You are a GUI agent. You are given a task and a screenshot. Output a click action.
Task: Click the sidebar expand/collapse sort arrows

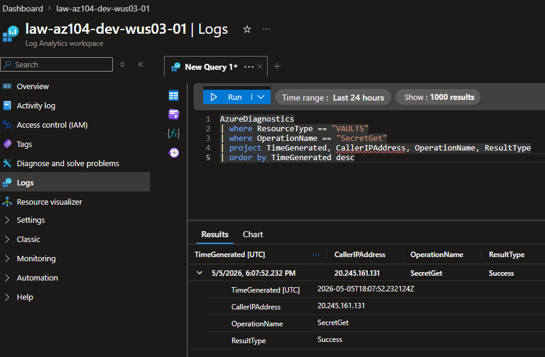tap(122, 64)
